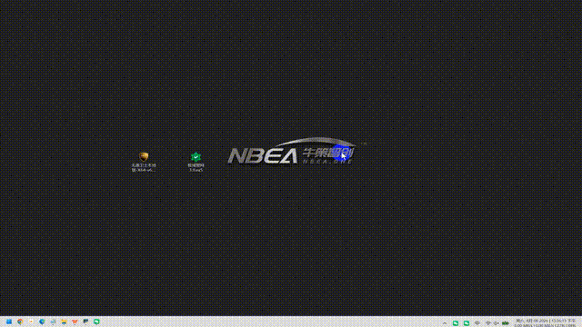This screenshot has width=582, height=327.
Task: Open the volume tray icon
Action: (x=497, y=323)
